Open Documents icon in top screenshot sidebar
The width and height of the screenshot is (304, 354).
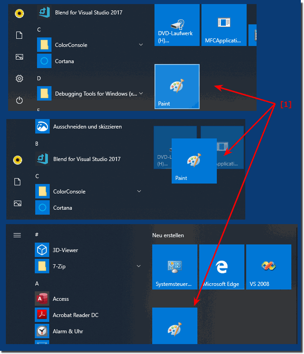19,35
